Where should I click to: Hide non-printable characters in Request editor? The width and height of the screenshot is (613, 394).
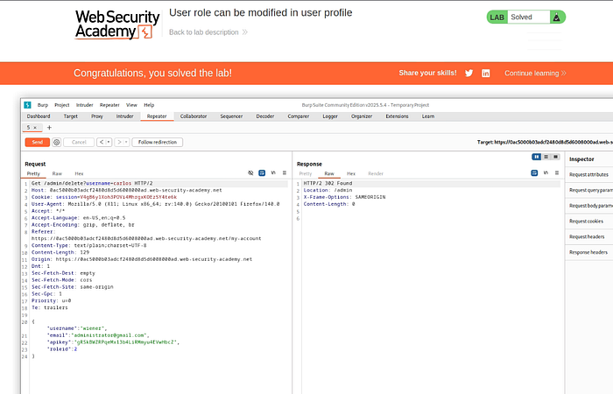tap(250, 172)
